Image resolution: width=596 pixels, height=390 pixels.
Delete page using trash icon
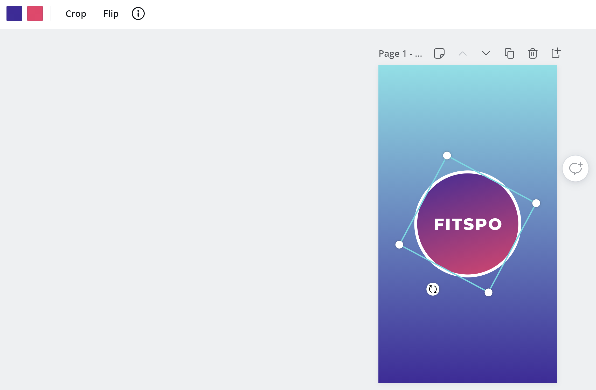pyautogui.click(x=532, y=53)
